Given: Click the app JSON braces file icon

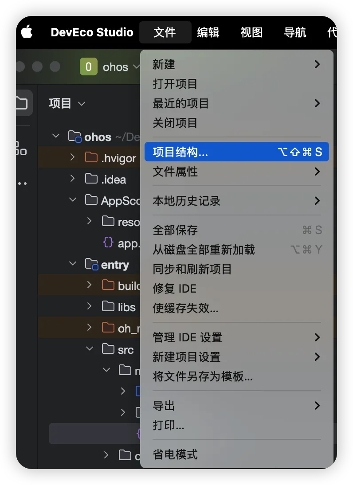Looking at the screenshot, I should tap(108, 242).
